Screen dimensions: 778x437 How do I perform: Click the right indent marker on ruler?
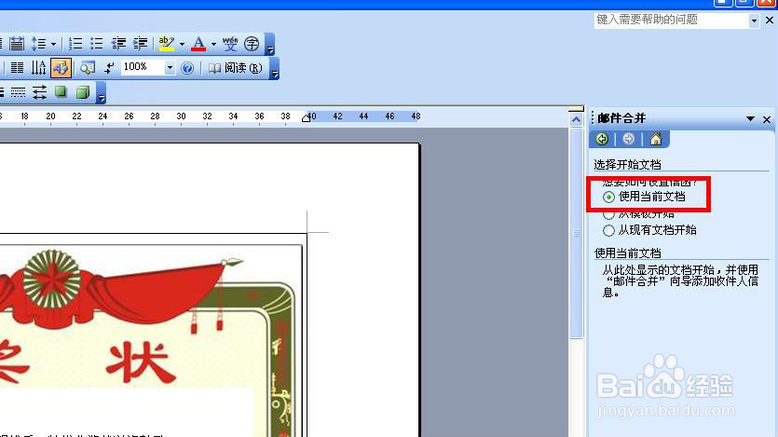(307, 118)
